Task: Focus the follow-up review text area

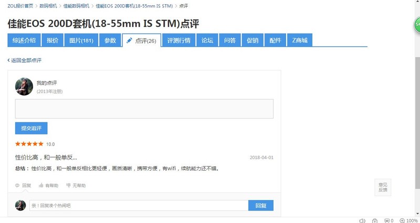Action: pos(144,109)
